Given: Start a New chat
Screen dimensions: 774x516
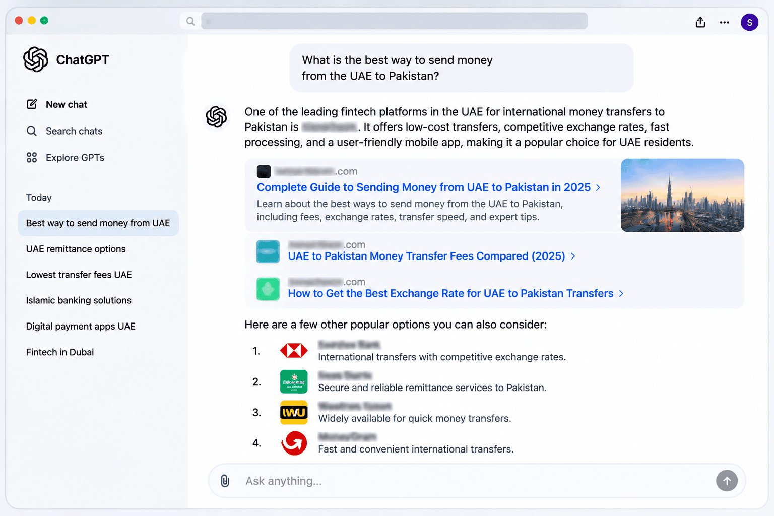Looking at the screenshot, I should click(x=57, y=104).
